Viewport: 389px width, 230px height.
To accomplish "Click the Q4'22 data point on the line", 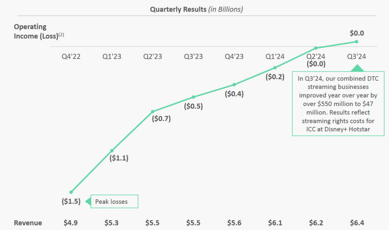I will point(71,192).
